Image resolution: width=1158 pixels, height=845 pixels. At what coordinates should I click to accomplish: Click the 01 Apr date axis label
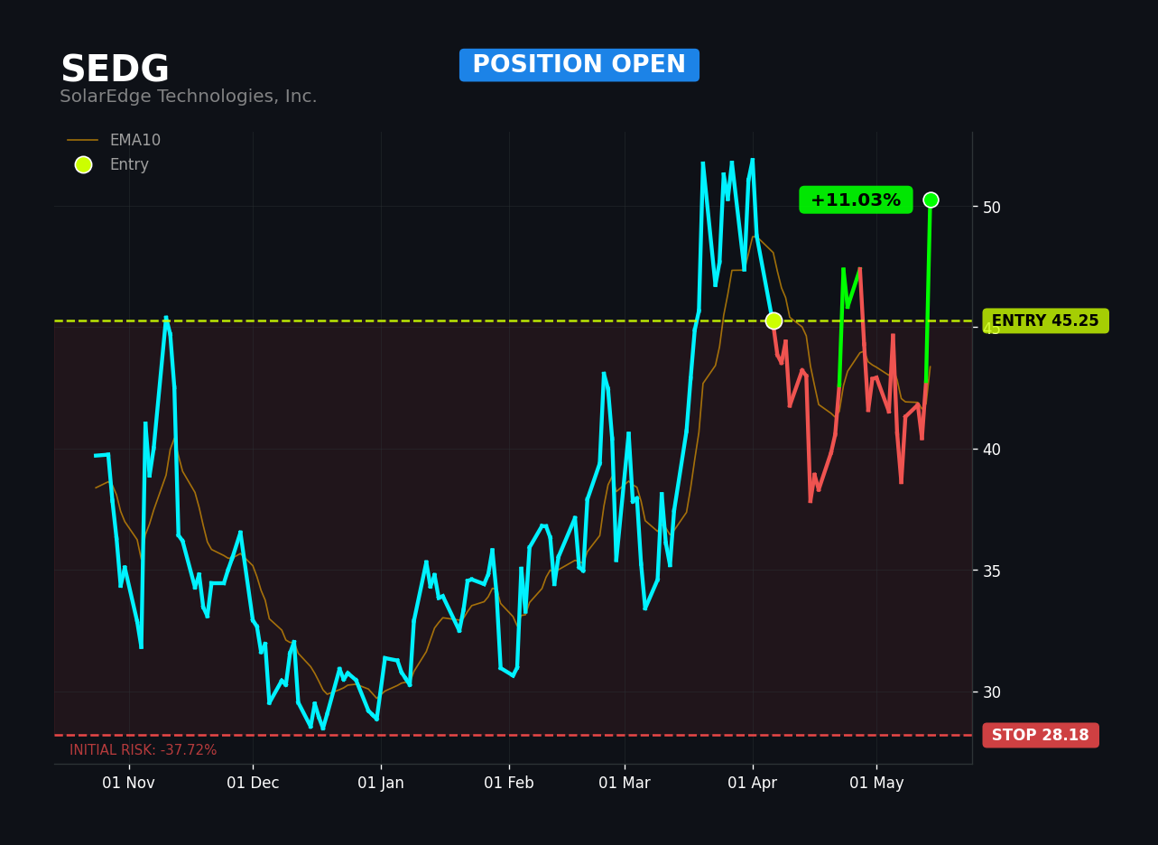[753, 784]
